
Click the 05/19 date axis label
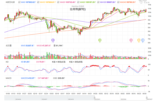112,94
